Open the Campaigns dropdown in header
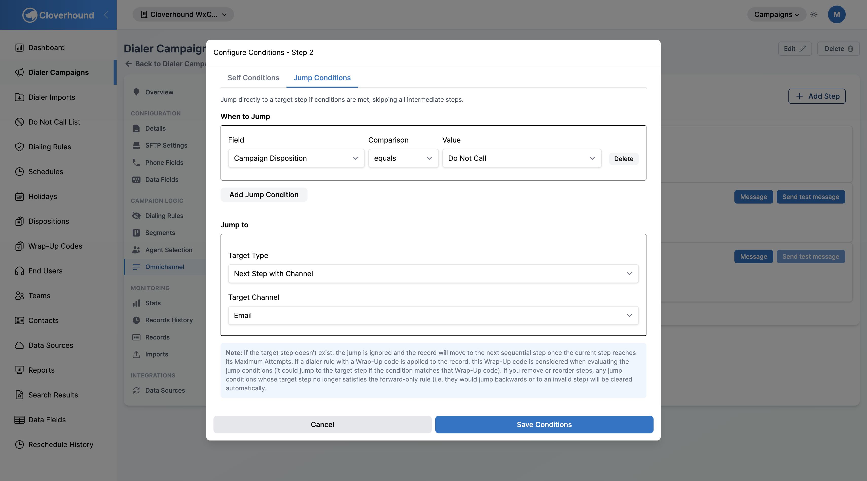The width and height of the screenshot is (867, 481). [776, 14]
